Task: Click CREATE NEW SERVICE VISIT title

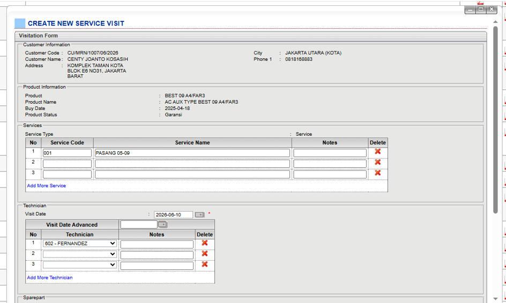Action: [76, 24]
